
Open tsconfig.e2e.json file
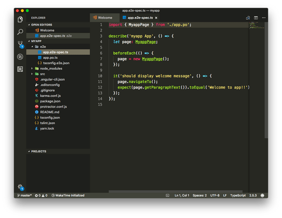click(58, 63)
